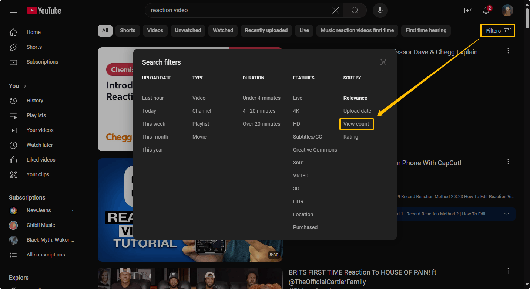
Task: Sort results by View count
Action: 356,124
